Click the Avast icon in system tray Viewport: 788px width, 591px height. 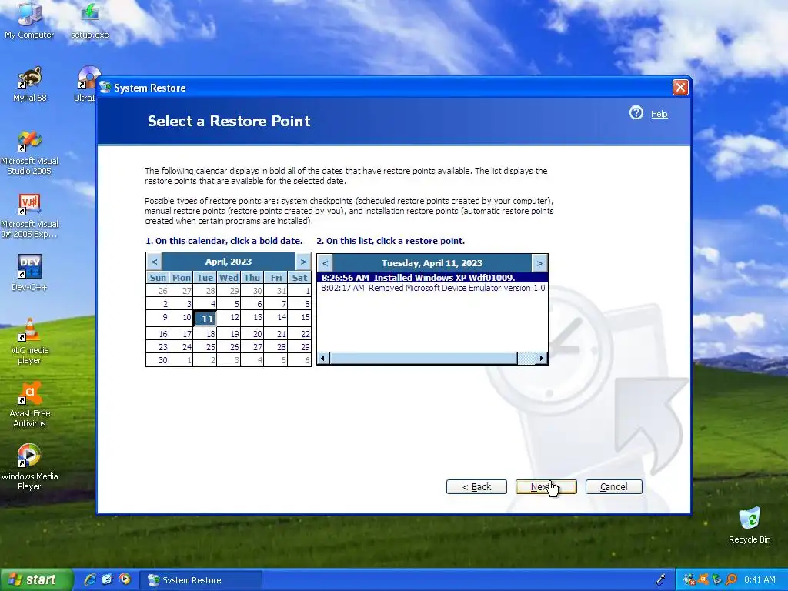point(703,579)
